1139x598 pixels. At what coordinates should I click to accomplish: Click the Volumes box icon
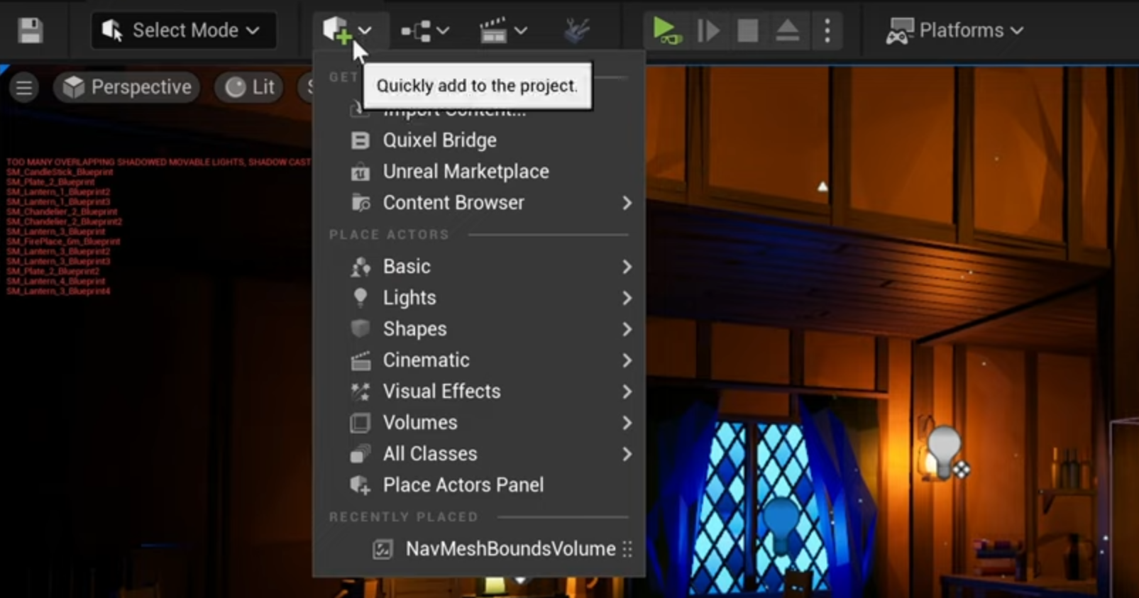361,423
